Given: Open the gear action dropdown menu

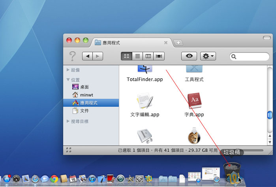Looking at the screenshot, I should [x=208, y=56].
